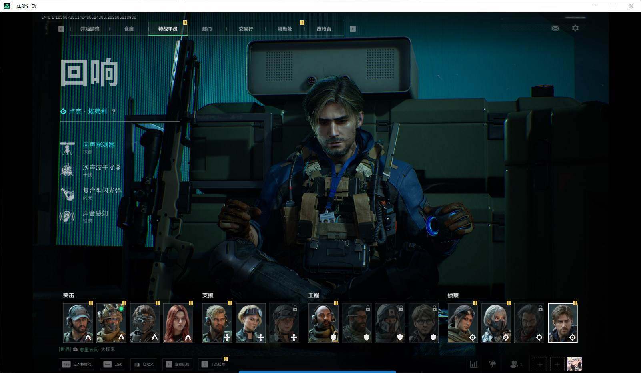Click the 进入特勤处 Tab button

tap(77, 364)
